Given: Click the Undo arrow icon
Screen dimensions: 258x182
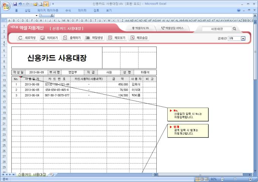Looking at the screenshot, I should [20, 4].
